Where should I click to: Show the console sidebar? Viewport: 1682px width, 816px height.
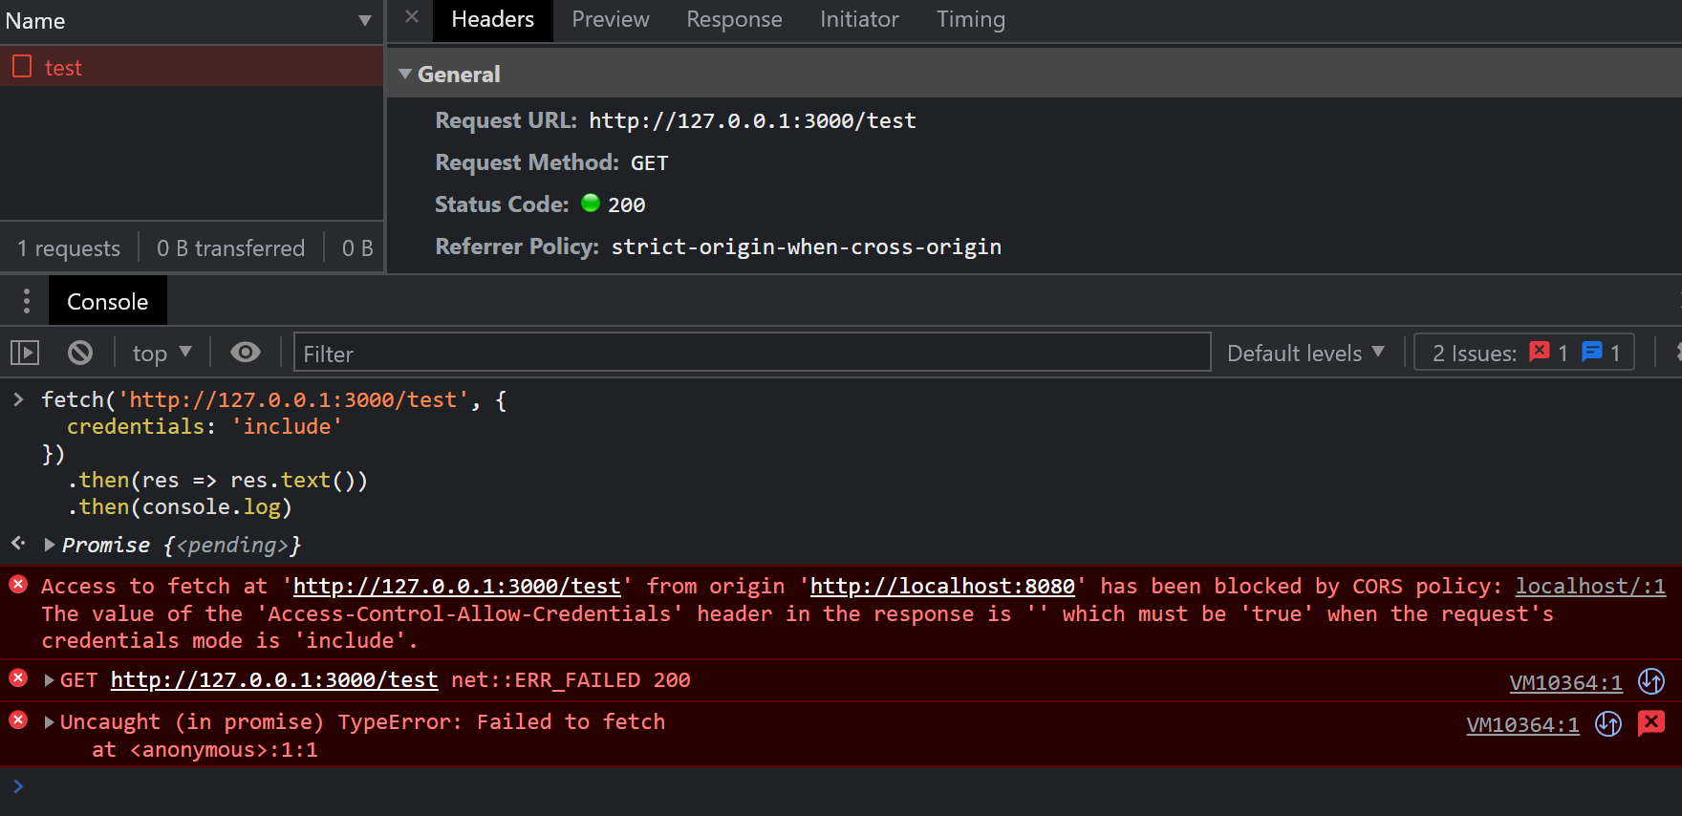point(25,353)
